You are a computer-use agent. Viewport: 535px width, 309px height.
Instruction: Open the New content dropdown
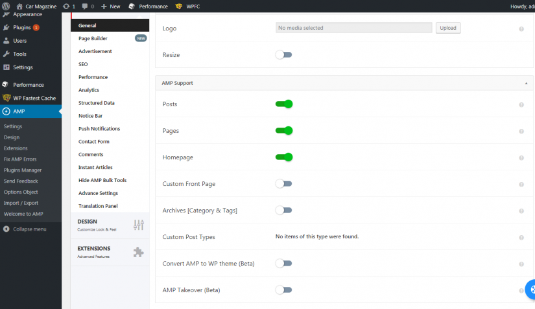(x=111, y=6)
